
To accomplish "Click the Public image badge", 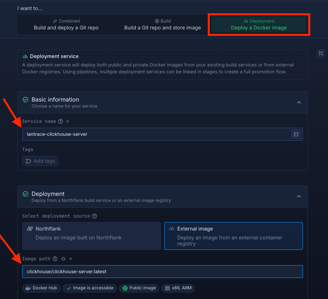I will pos(139,288).
